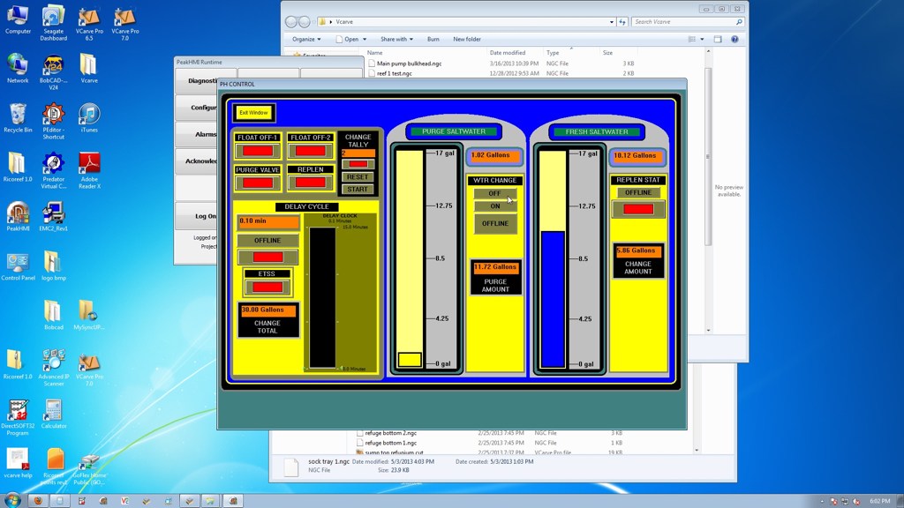This screenshot has width=904, height=508.
Task: Open the Share with dropdown
Action: (396, 39)
